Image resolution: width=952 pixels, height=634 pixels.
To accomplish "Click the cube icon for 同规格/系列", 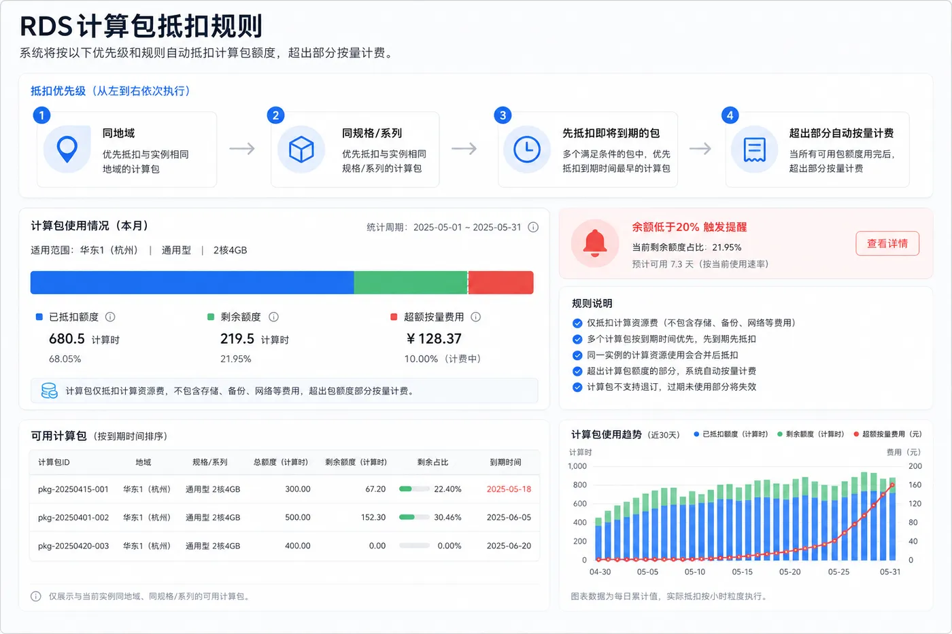I will click(301, 149).
